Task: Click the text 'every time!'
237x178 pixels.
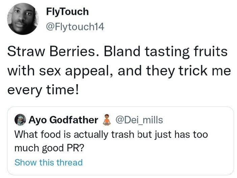Action: (x=43, y=90)
